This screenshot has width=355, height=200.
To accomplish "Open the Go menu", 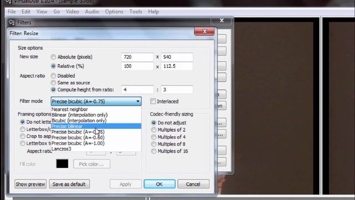I will click(57, 12).
